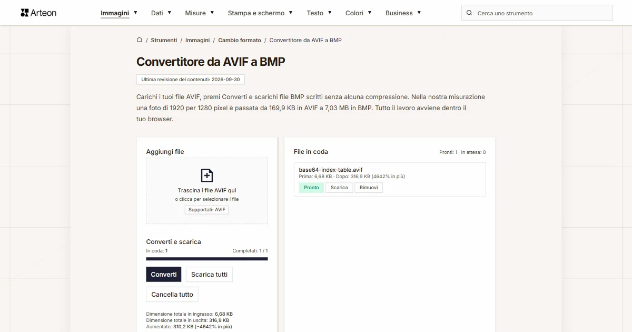Image resolution: width=632 pixels, height=332 pixels.
Task: Click the add-file icon in the drop zone
Action: (x=207, y=175)
